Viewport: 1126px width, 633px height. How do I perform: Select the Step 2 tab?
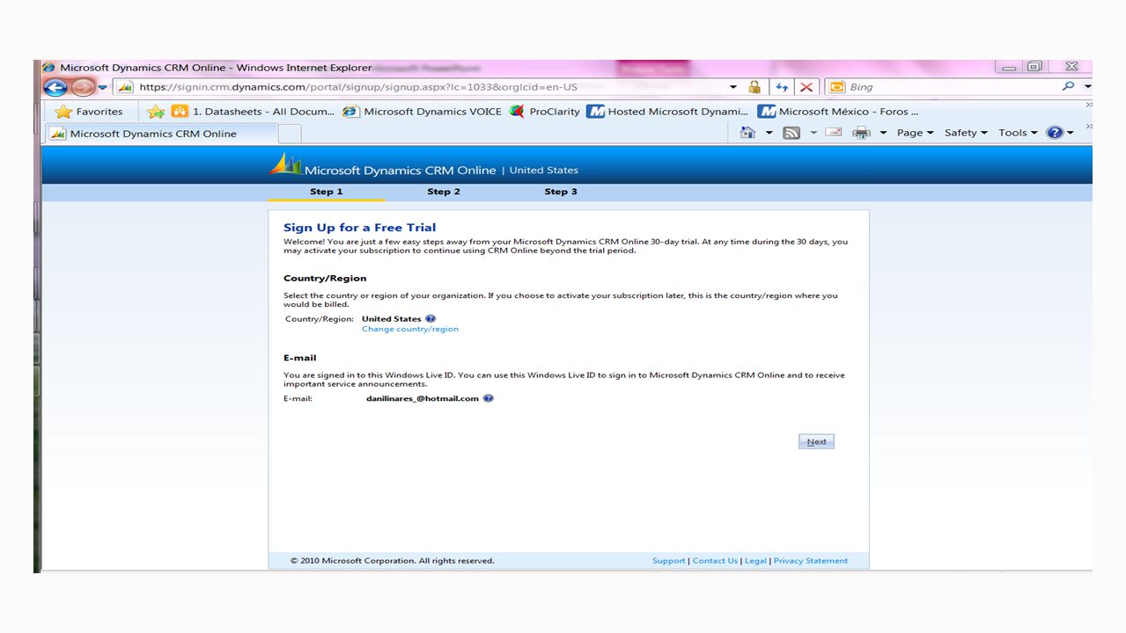[x=444, y=192]
